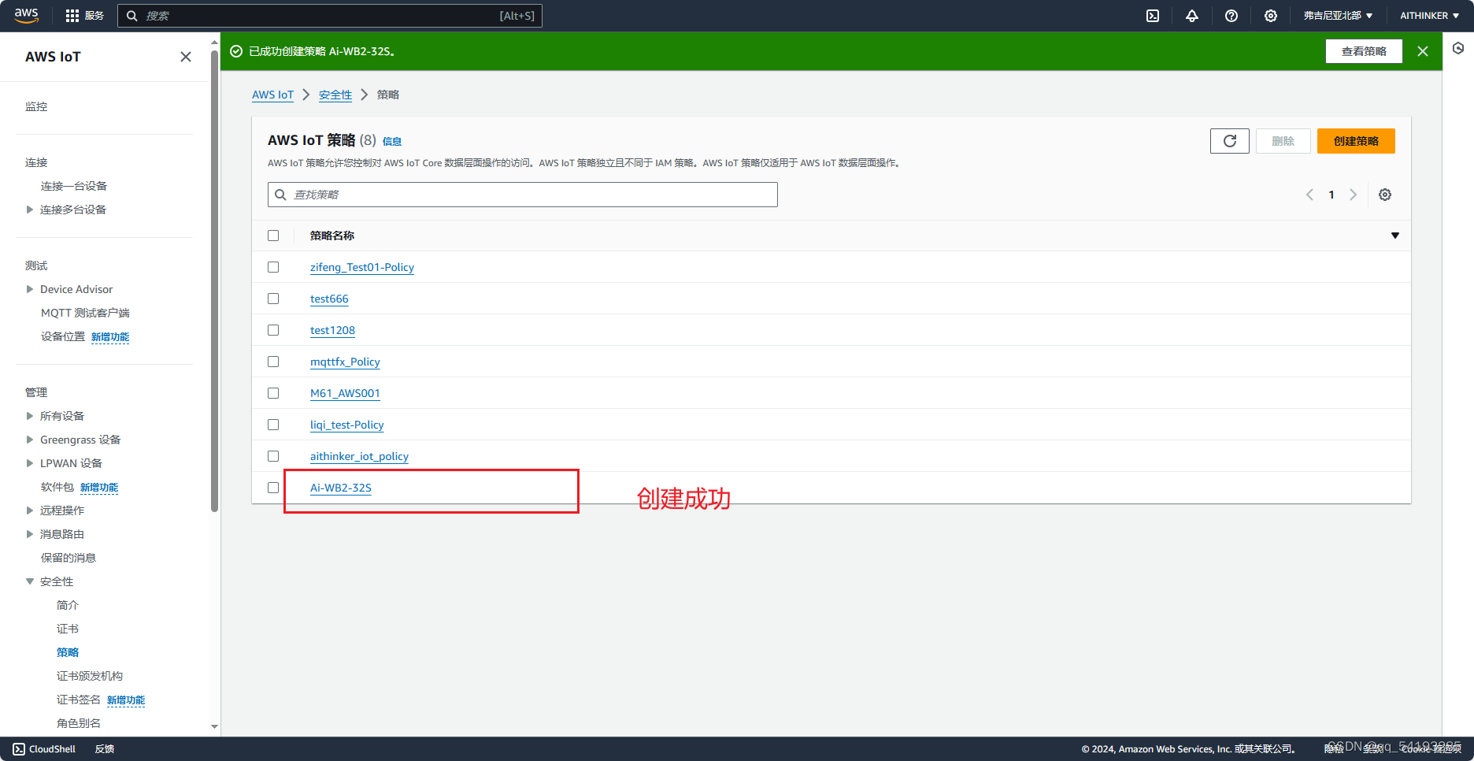This screenshot has height=761, width=1474.
Task: Open settings gear in top bar
Action: click(1271, 16)
